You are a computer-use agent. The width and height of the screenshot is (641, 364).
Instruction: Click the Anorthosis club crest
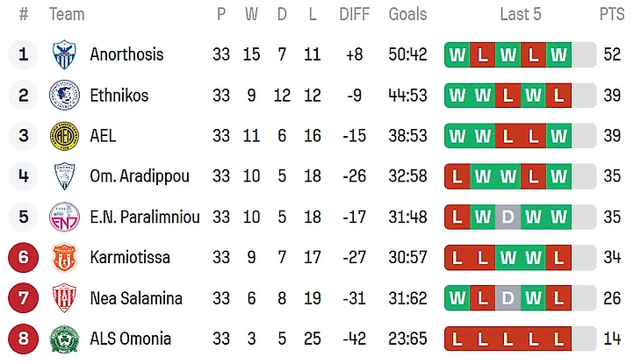(65, 54)
